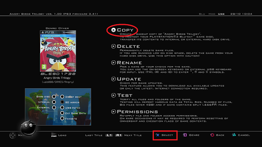
Task: Toggle the BD Mirror option
Action: tap(62, 102)
